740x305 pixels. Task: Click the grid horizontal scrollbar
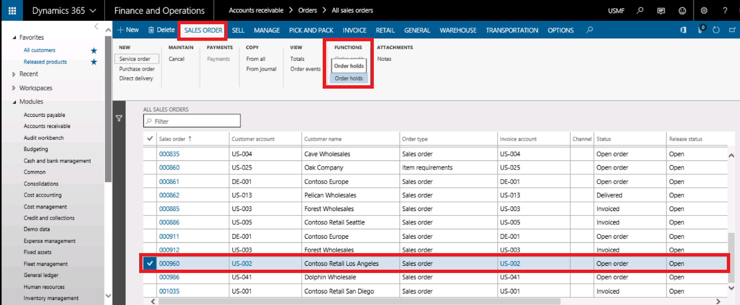(x=360, y=301)
